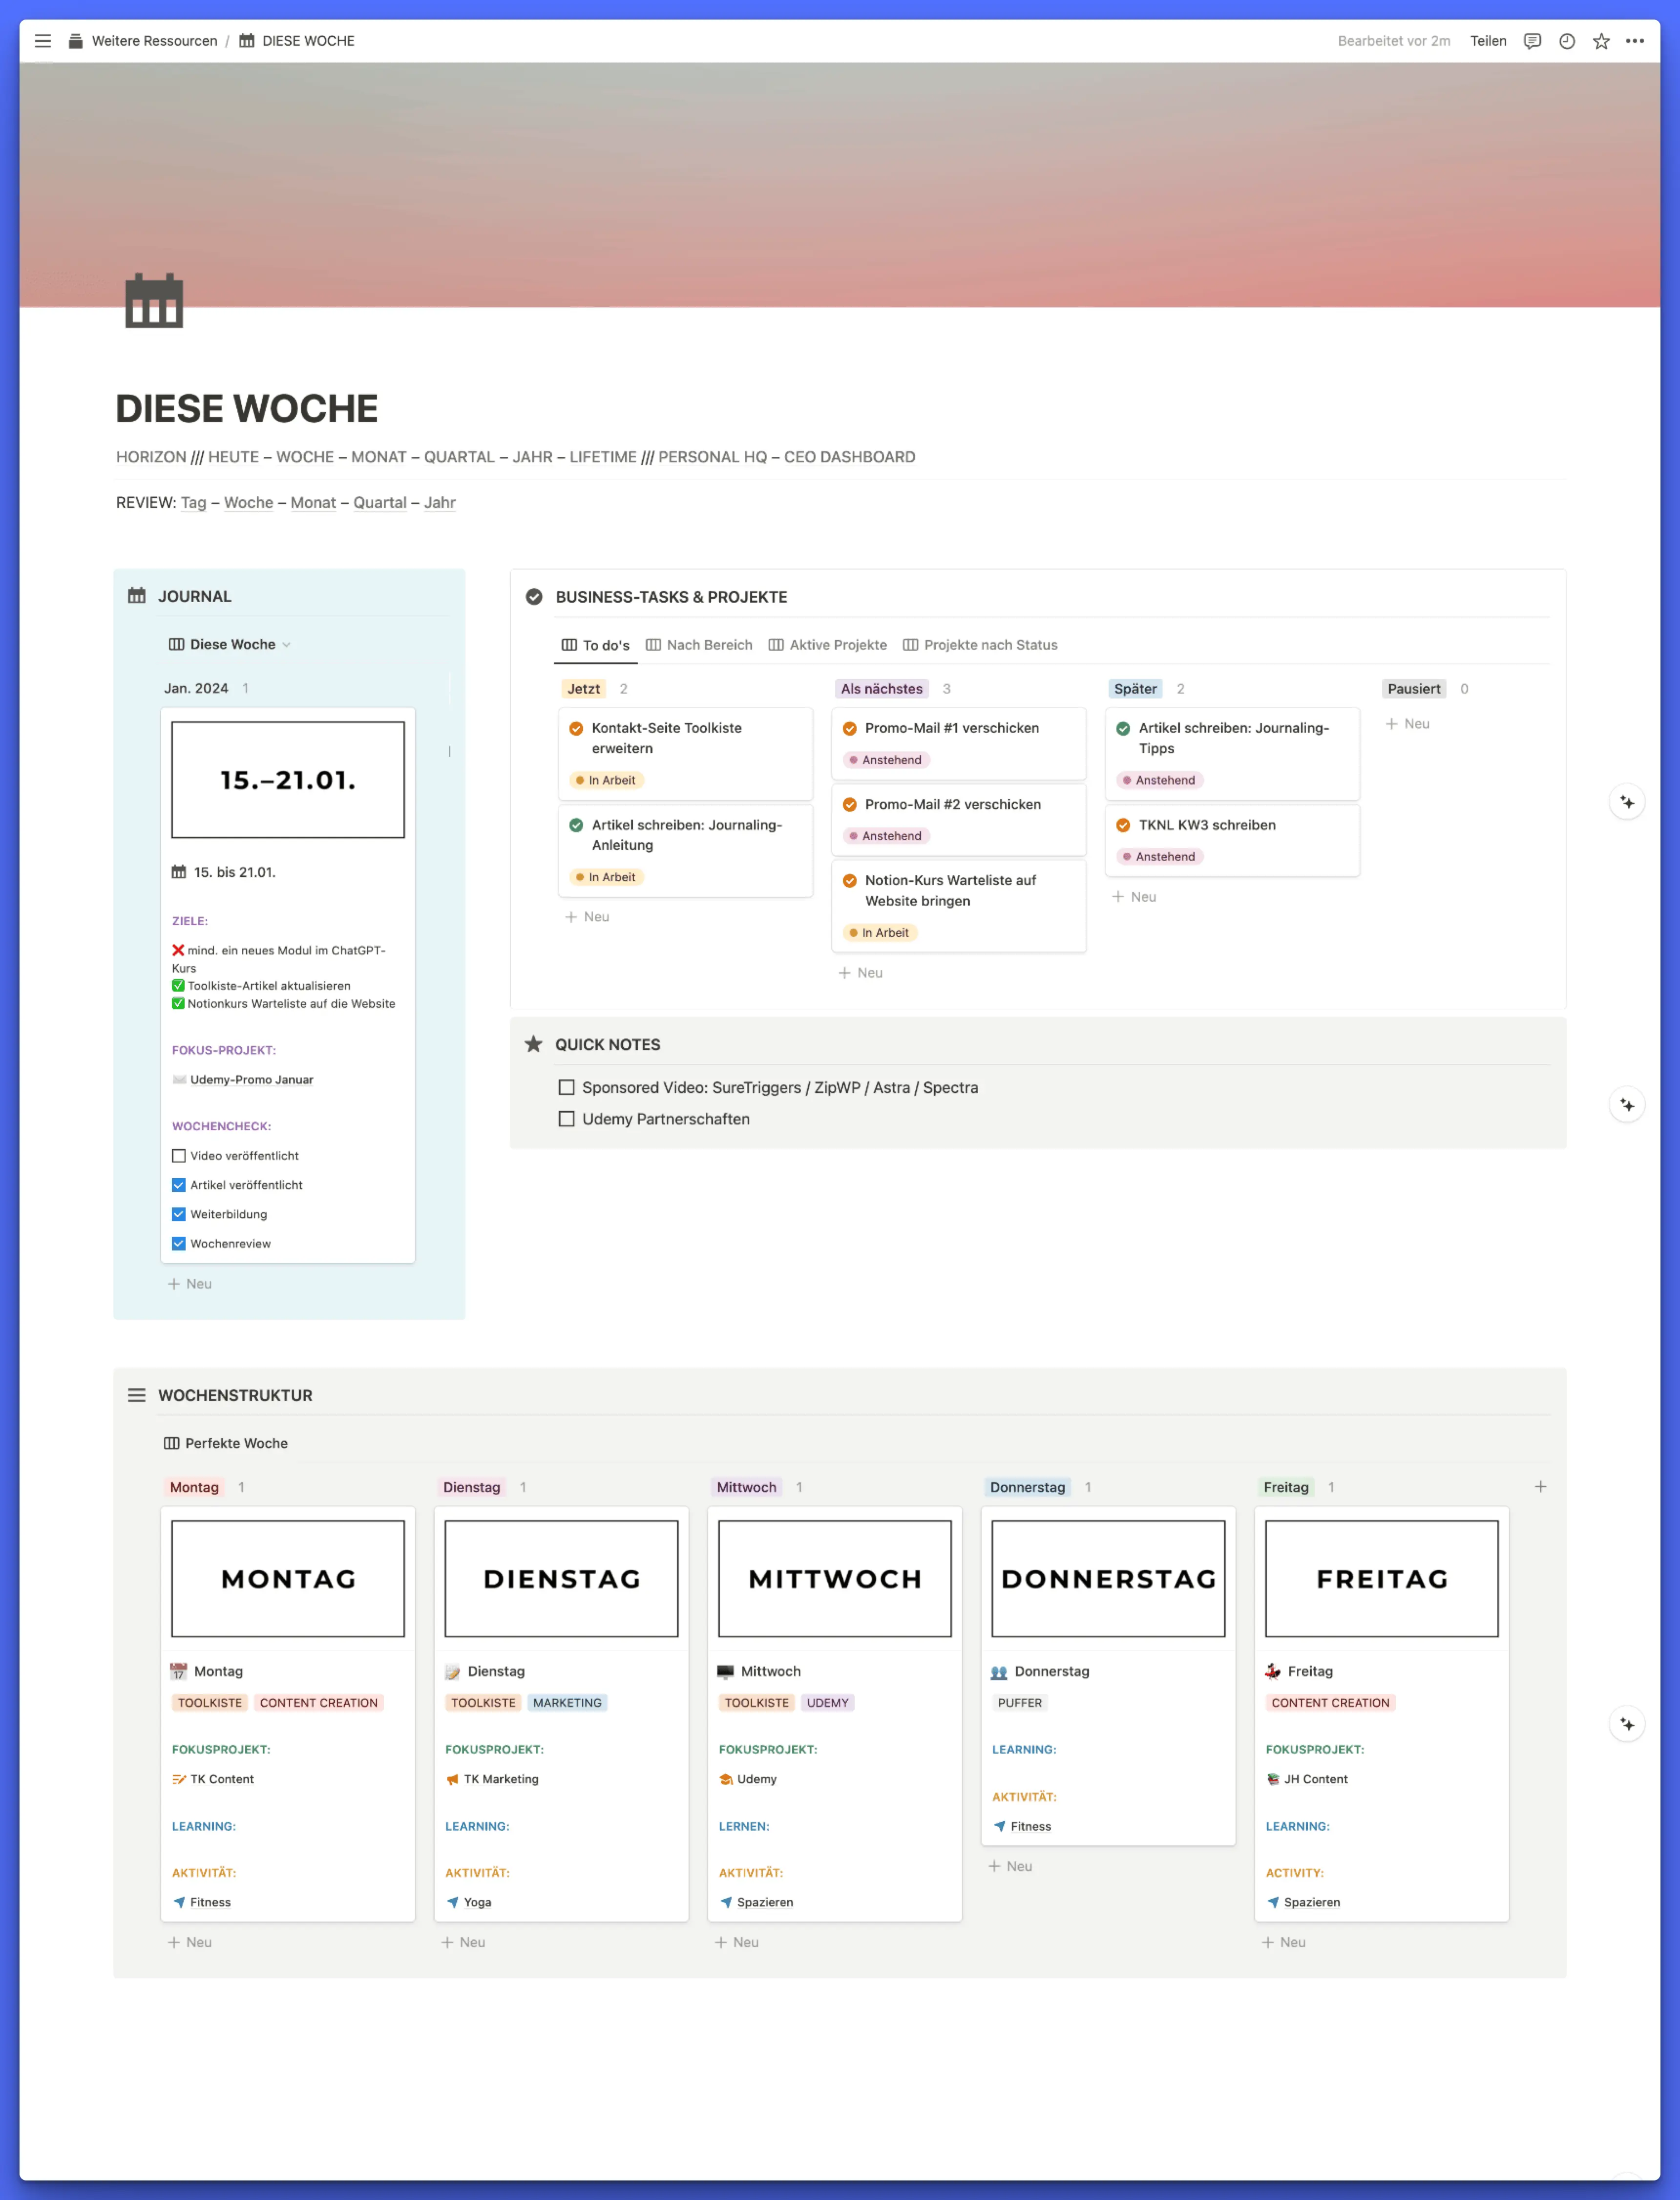Open the Perfekte Woche view selector
Image resolution: width=1680 pixels, height=2200 pixels.
pos(227,1443)
